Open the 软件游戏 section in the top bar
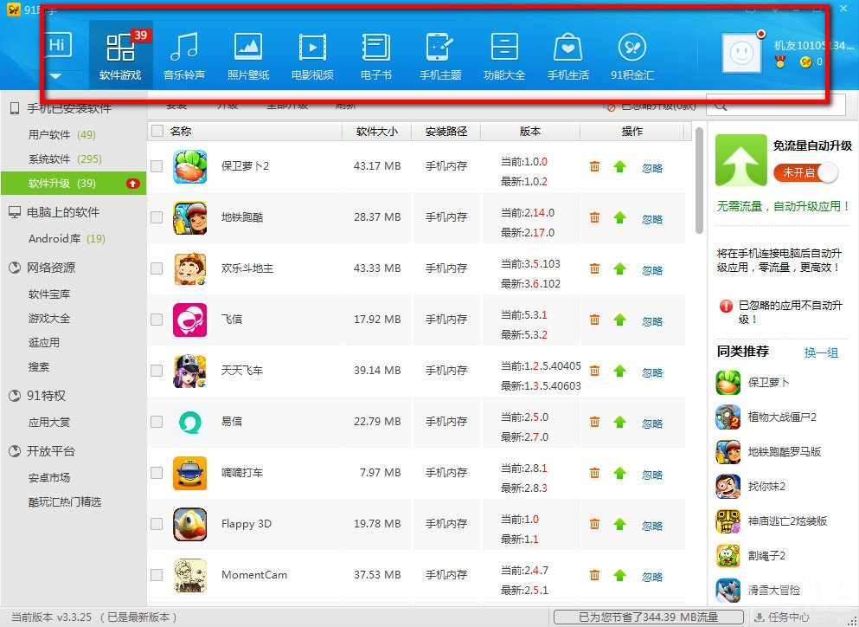This screenshot has width=859, height=627. [x=120, y=55]
